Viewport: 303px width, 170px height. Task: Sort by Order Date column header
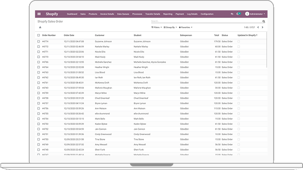coord(69,35)
